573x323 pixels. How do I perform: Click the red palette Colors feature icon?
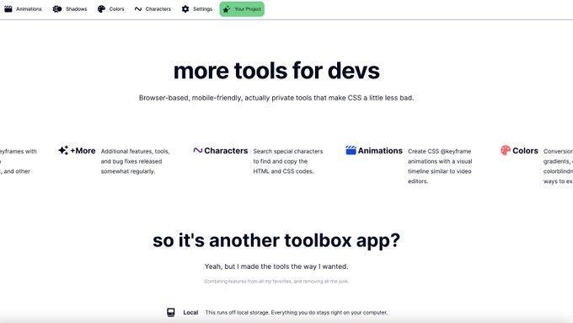tap(506, 150)
